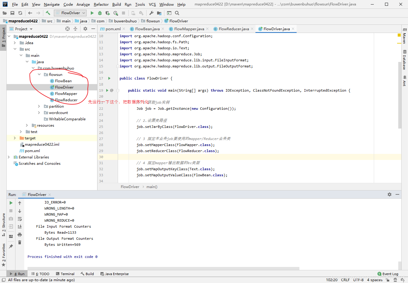Toggle pin tab in Run panel
Screen dimensions: 408x283
[x=11, y=246]
